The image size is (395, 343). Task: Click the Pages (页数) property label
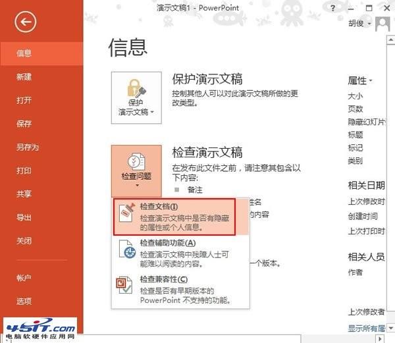point(355,109)
